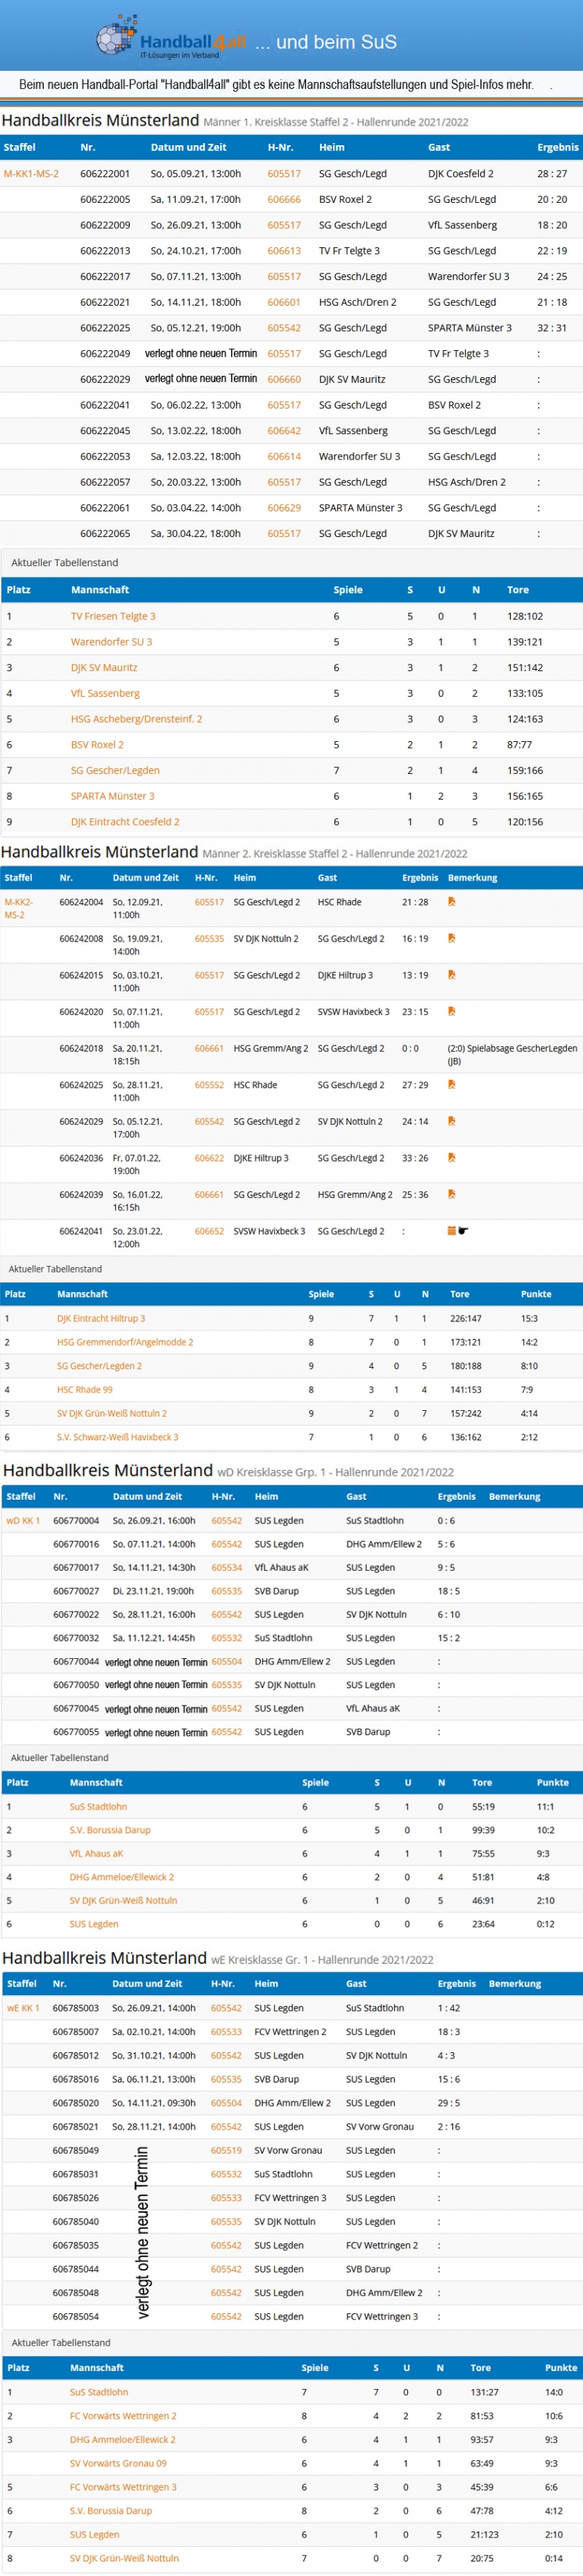Open the PDF report for game 606242025

pyautogui.click(x=451, y=1084)
